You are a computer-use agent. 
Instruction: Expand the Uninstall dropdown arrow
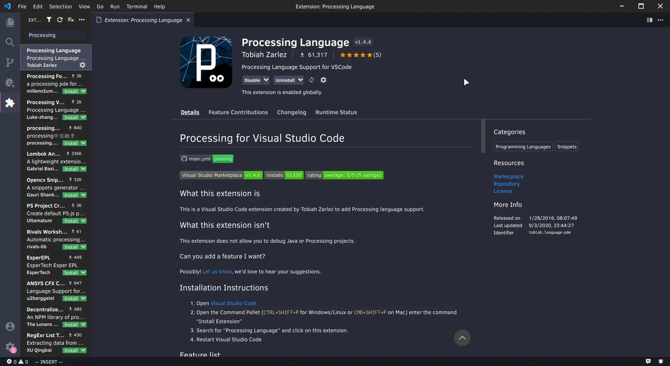[x=300, y=80]
